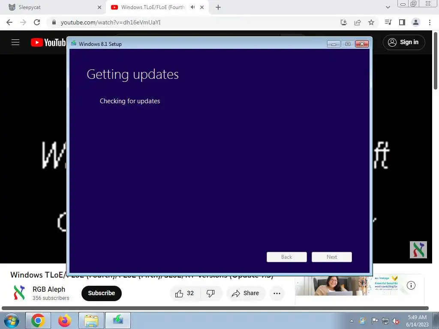Open Chrome media controls icon
Screen dimensions: 439x329
(388, 22)
